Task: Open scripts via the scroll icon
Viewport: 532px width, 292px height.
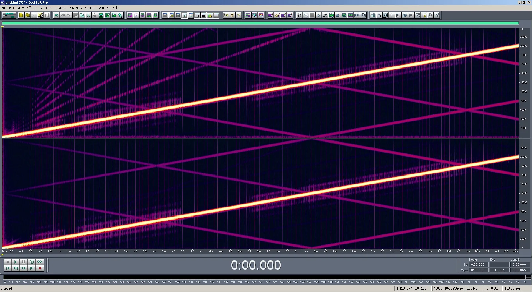Action: click(x=232, y=15)
